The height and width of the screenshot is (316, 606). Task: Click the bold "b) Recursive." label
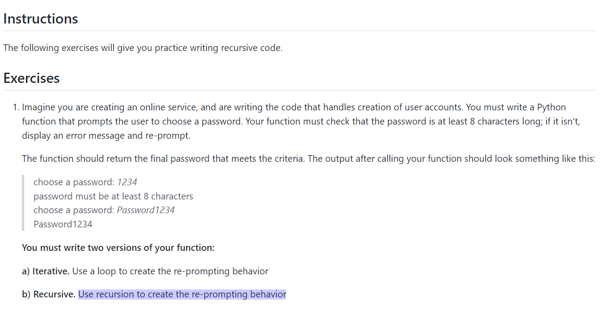[49, 294]
